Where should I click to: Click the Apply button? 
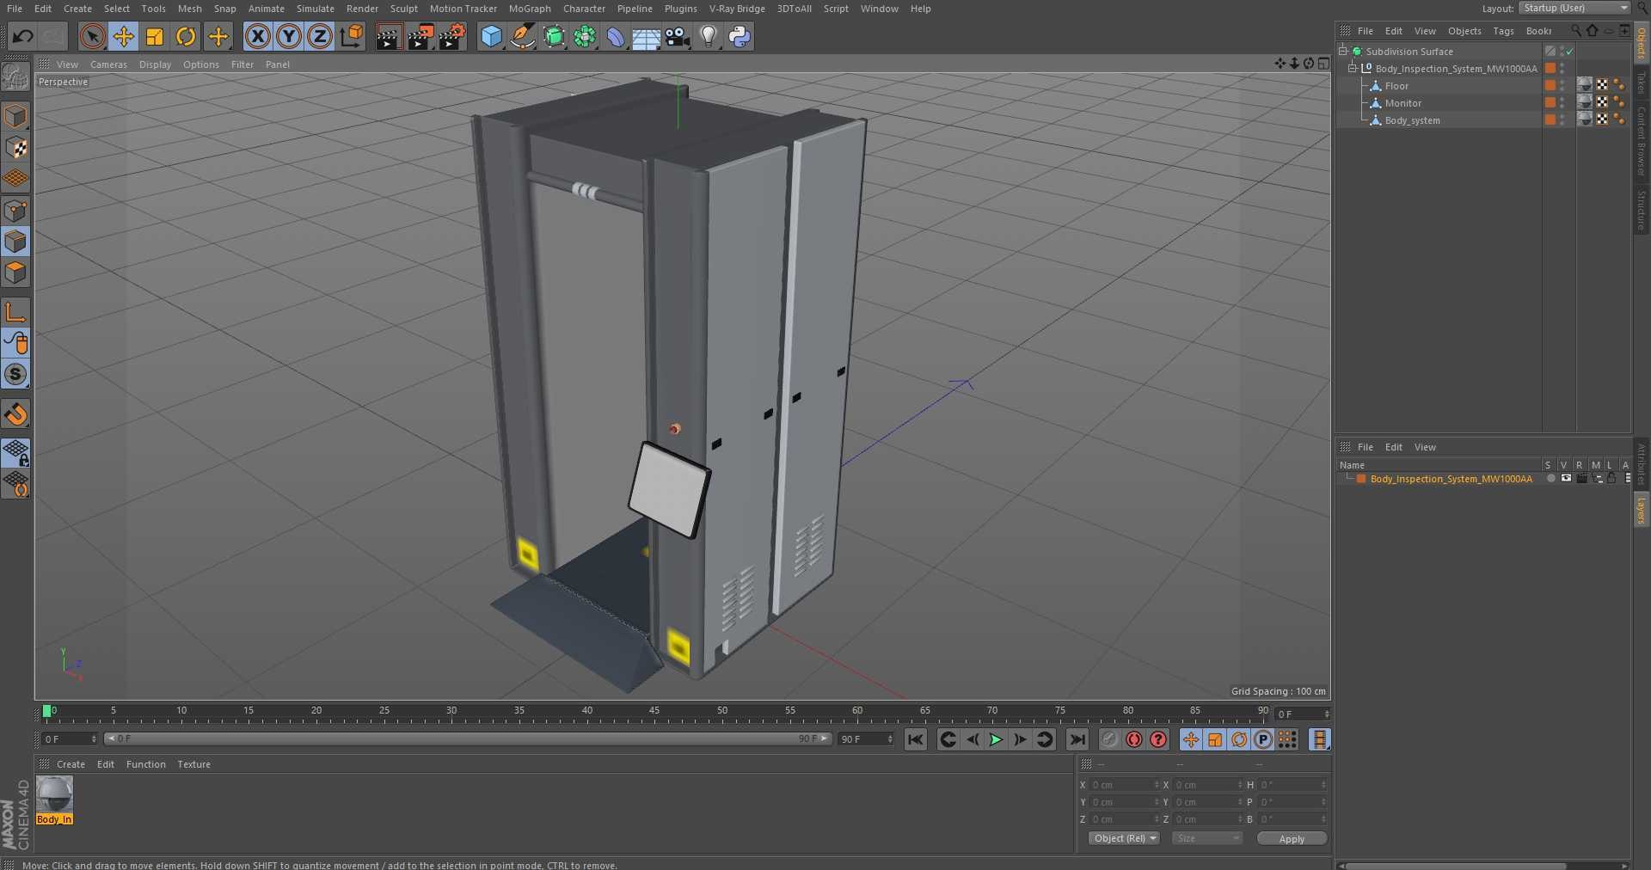point(1291,838)
